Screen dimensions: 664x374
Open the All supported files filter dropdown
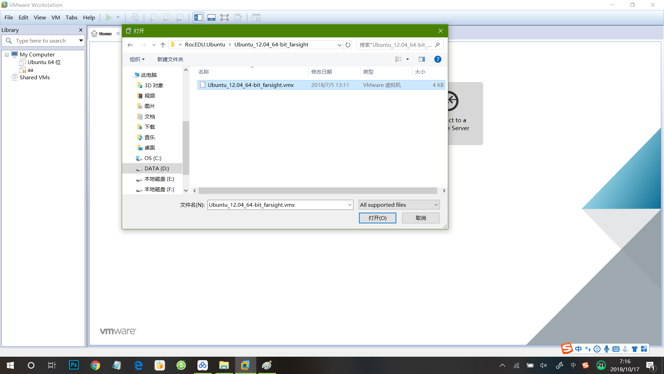(399, 205)
